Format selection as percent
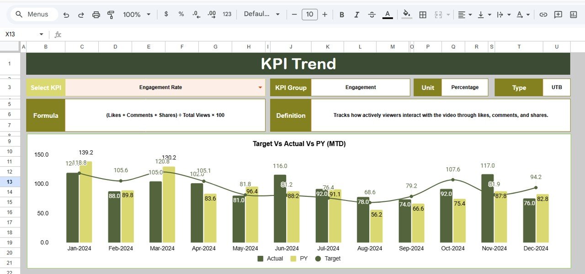This screenshot has width=585, height=274. 181,14
